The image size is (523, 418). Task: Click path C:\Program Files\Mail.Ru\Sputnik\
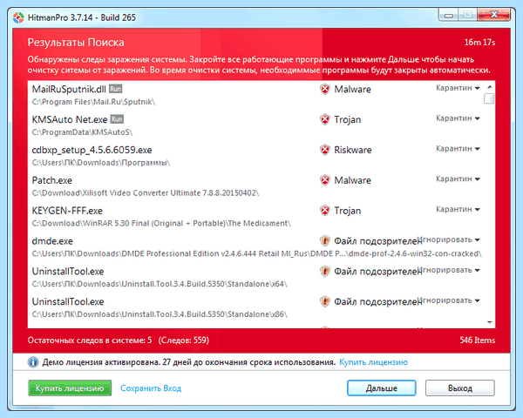93,102
